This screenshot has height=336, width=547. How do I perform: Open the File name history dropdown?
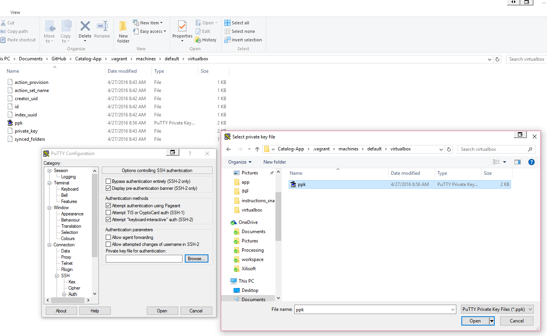point(453,309)
